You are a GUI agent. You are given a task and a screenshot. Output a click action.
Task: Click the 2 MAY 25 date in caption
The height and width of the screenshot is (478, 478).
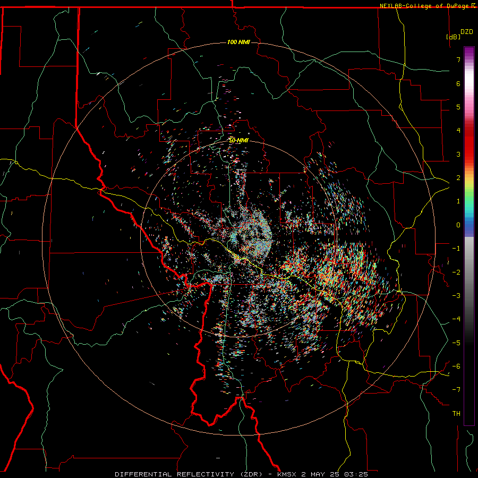coord(319,474)
